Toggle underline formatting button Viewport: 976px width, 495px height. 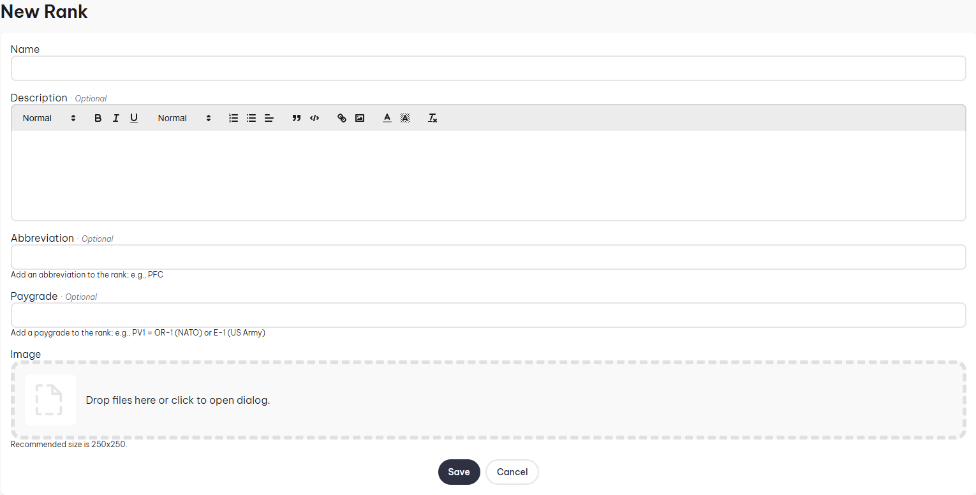click(134, 118)
